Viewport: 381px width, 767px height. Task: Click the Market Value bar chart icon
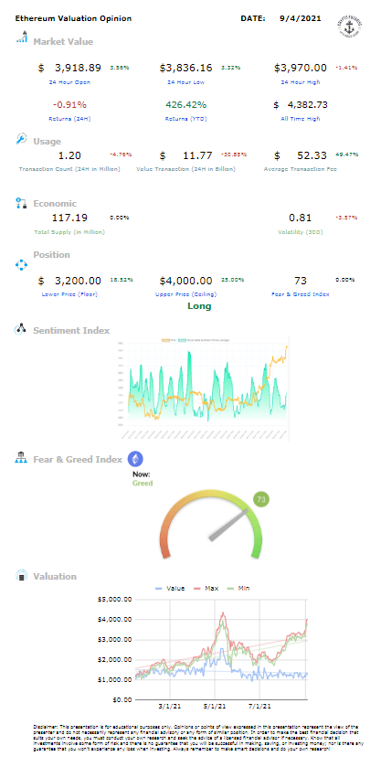pos(22,37)
